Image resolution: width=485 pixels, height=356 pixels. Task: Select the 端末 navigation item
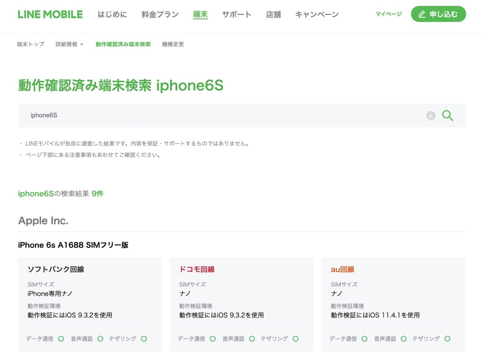click(200, 14)
